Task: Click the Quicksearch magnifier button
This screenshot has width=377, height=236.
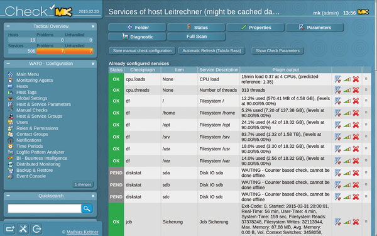Action: pos(87,208)
